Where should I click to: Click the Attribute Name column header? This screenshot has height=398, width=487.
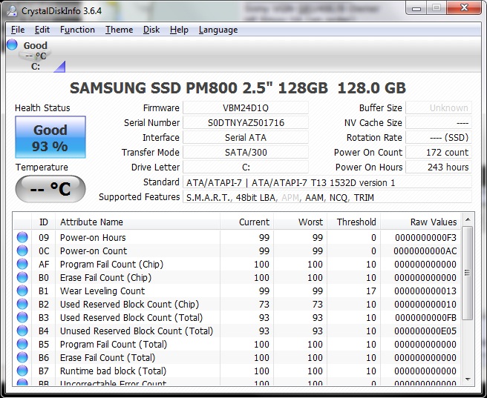(137, 222)
